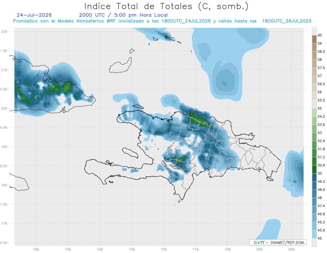Select the date label "24-Jul-2026"
The image size is (327, 253).
pos(34,15)
